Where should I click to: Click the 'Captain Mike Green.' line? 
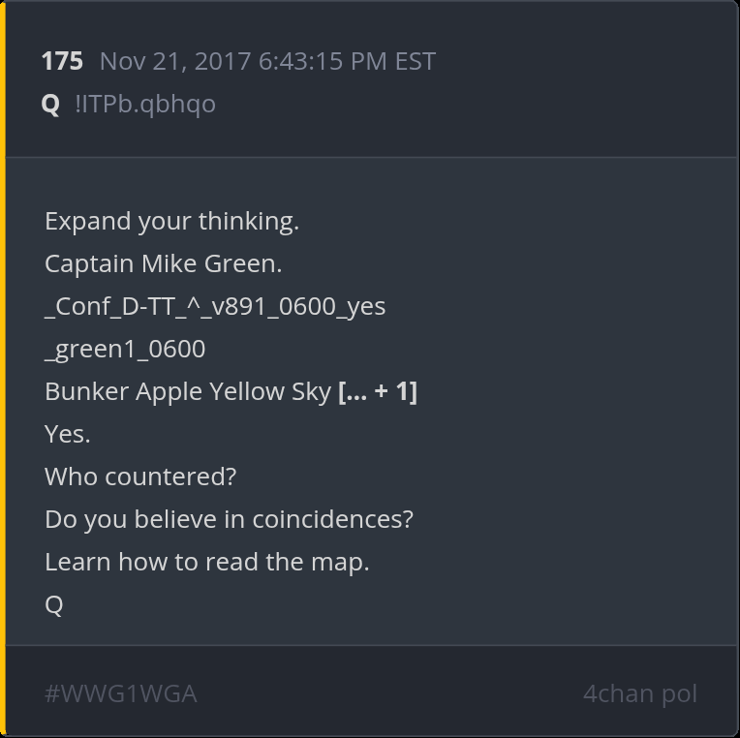click(x=164, y=263)
